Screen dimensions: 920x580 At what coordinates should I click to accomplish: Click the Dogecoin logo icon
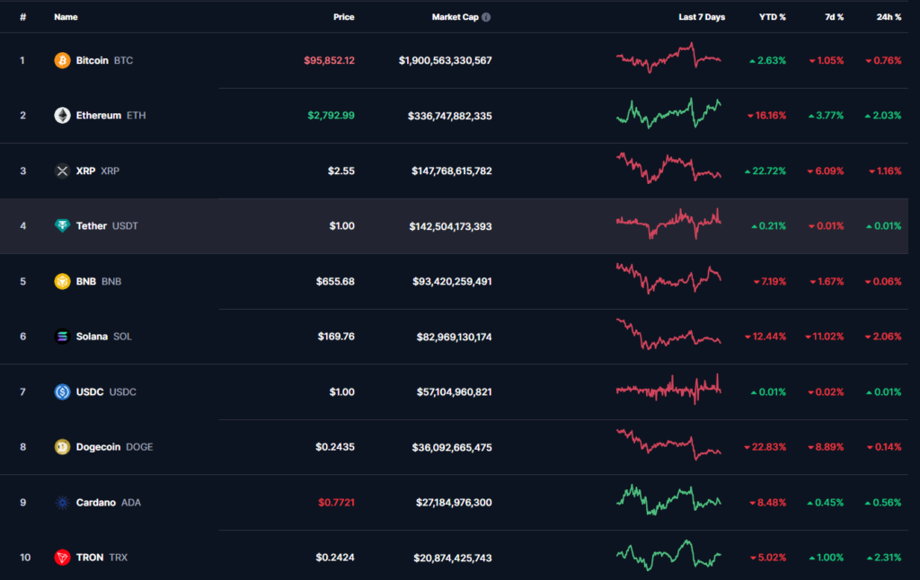[62, 447]
